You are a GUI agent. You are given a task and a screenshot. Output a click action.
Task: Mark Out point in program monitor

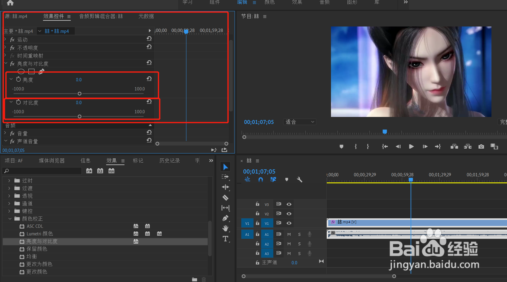(368, 147)
